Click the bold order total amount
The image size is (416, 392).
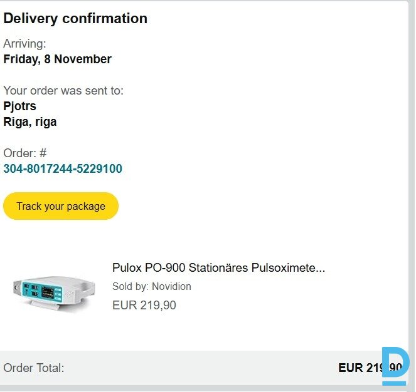coord(359,368)
